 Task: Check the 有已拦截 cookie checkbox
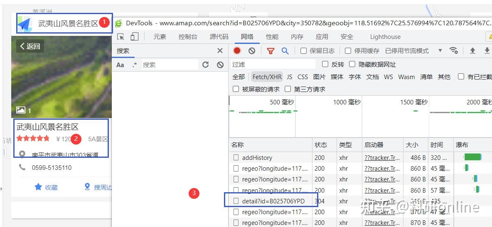pyautogui.click(x=461, y=77)
